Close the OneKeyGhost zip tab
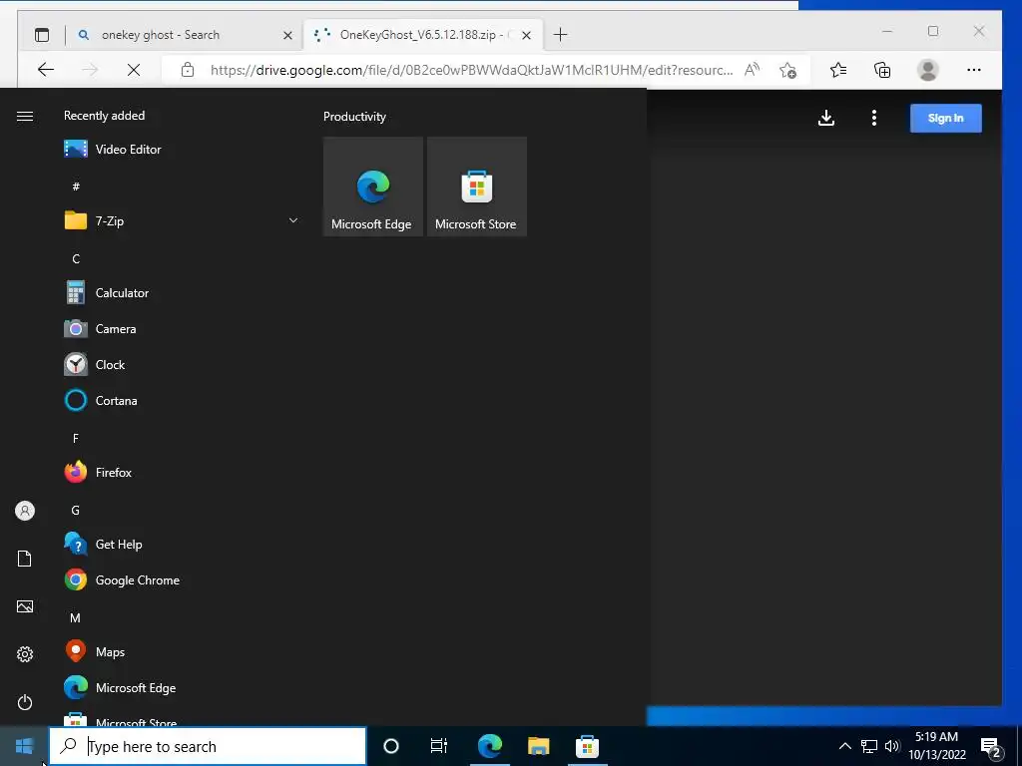The height and width of the screenshot is (766, 1022). 527,35
